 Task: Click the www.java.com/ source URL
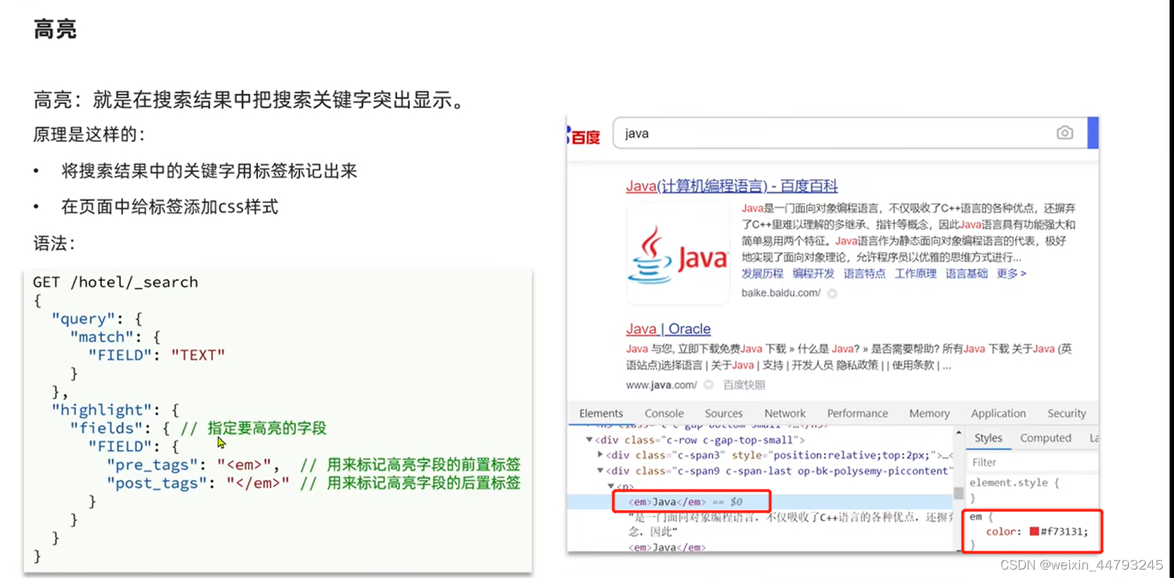662,385
